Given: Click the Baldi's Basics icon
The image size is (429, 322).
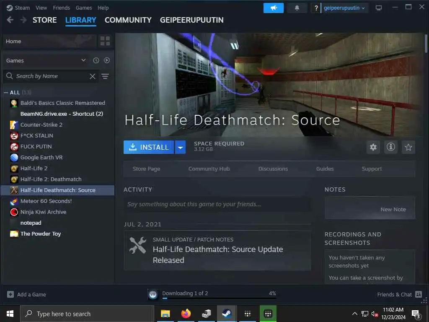Looking at the screenshot, I should (14, 103).
